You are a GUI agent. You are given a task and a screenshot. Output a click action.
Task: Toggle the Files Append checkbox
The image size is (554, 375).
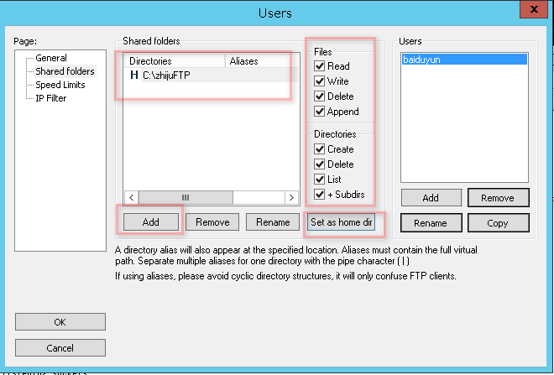(x=320, y=112)
